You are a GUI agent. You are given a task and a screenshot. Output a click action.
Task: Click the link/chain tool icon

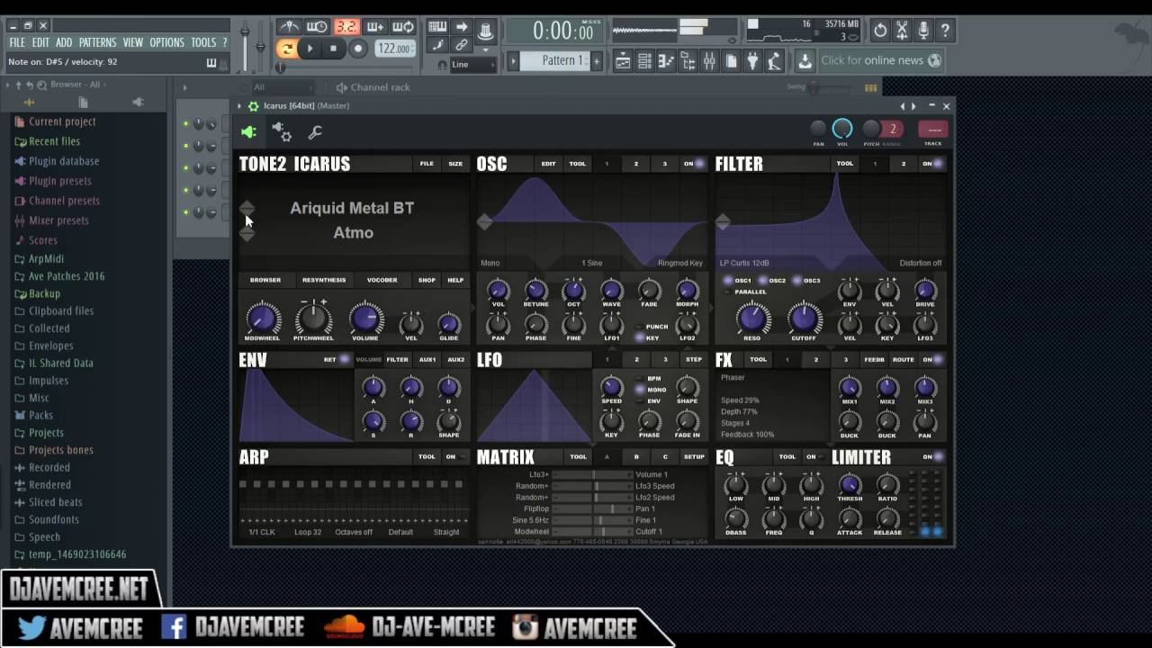click(462, 45)
